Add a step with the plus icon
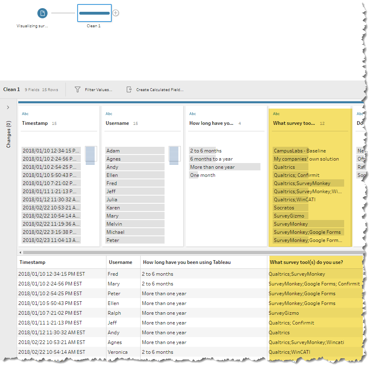373x368 pixels. (116, 13)
